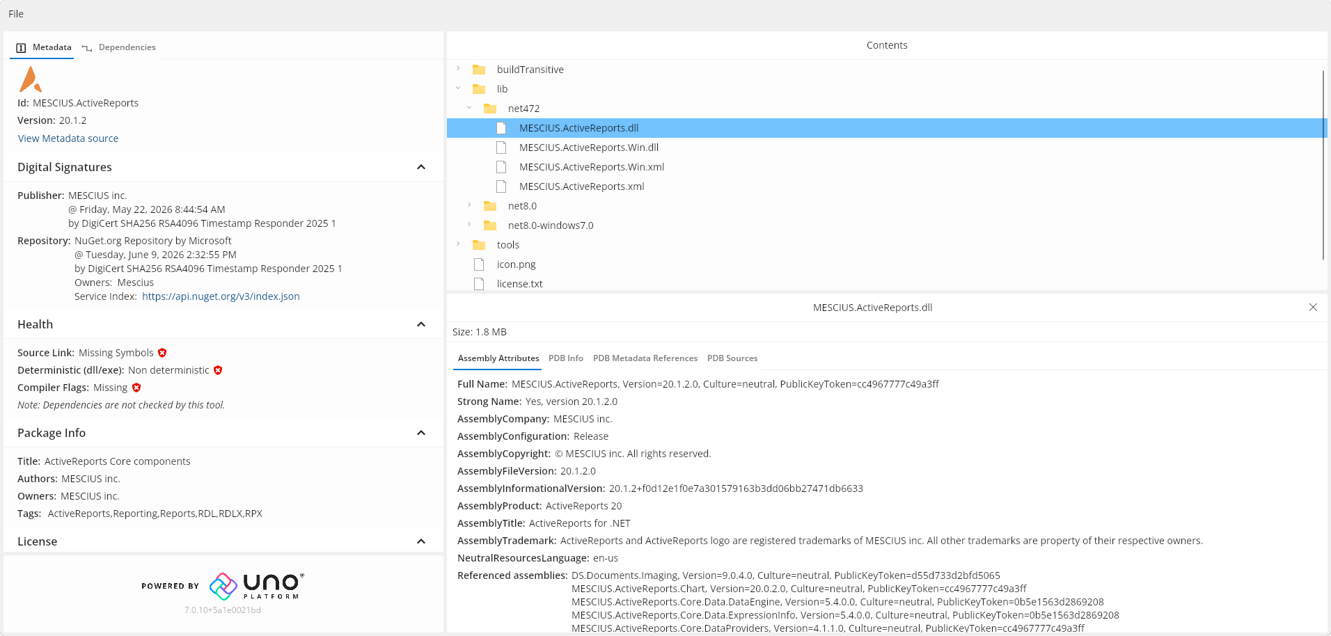Click the Tags value ActiveReports,Reporting,Reports,RDL,RDLX,RPX

(155, 514)
